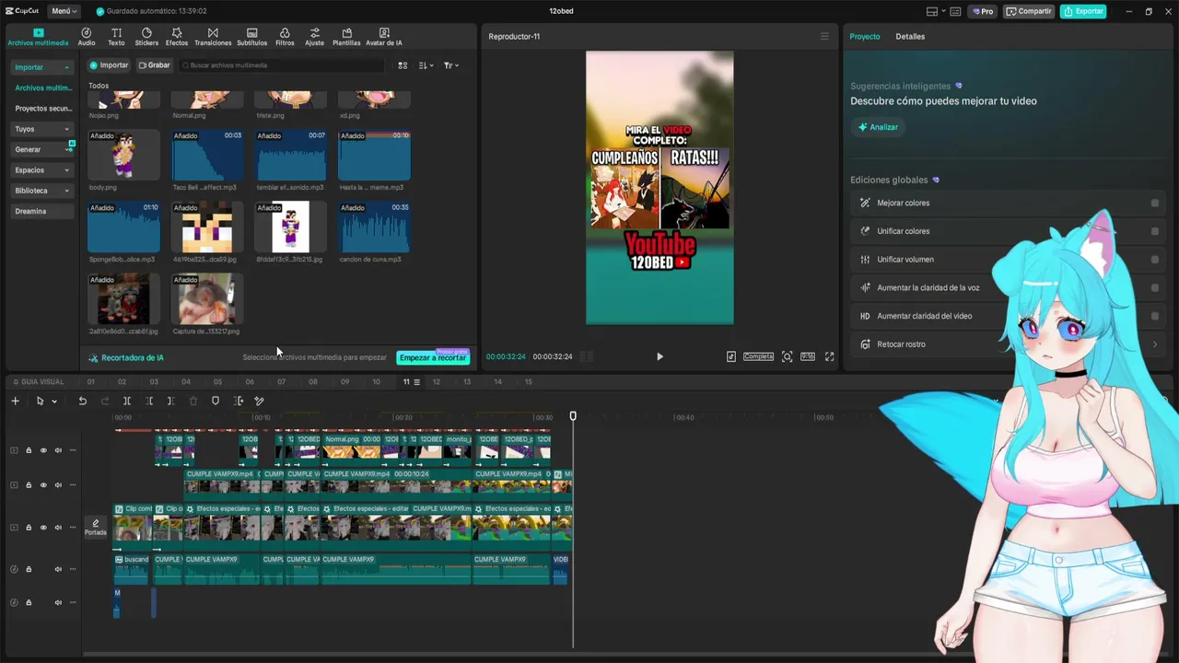Click Empezar a recortar button
The width and height of the screenshot is (1179, 663).
pos(433,357)
